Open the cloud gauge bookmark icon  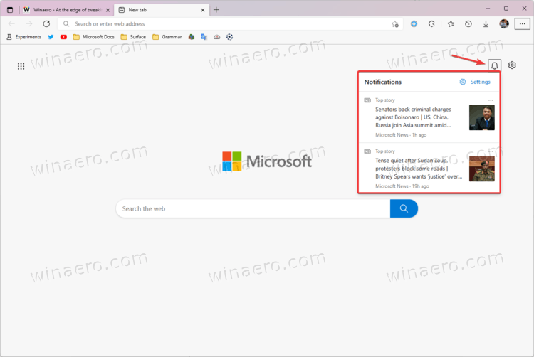[x=216, y=37]
